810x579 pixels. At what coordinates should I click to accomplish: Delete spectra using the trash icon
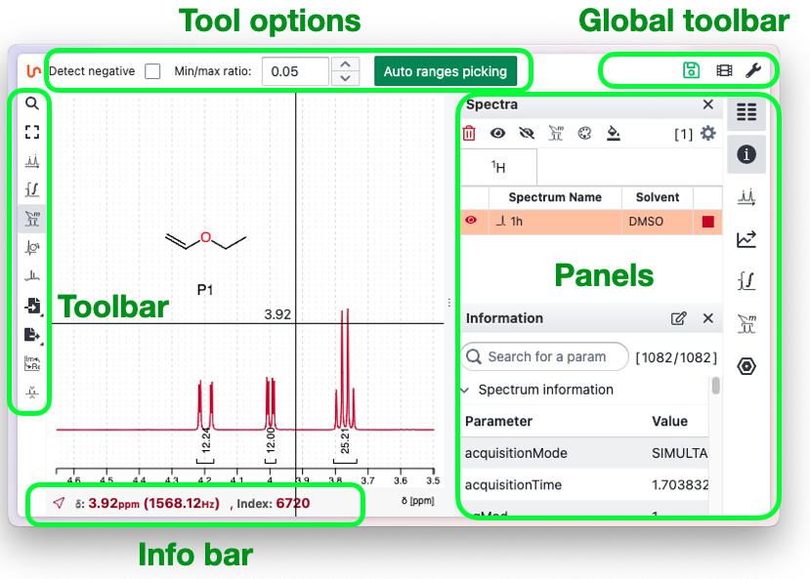coord(469,133)
